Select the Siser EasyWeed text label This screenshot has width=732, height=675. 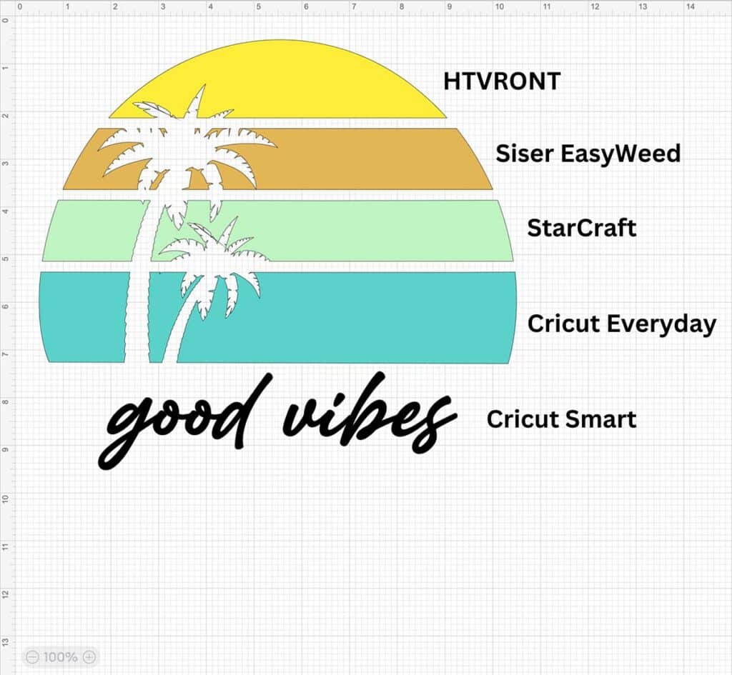[x=588, y=153]
